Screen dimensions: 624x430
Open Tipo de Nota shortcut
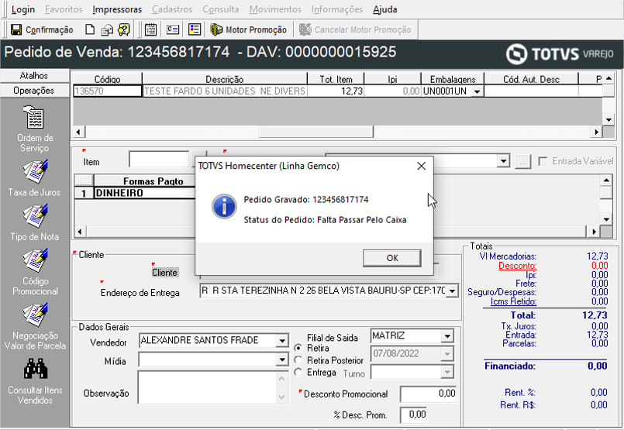pos(35,222)
